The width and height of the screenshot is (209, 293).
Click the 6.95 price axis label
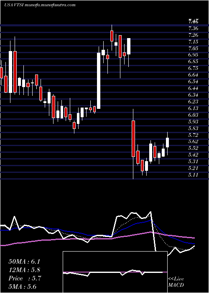click(x=193, y=55)
